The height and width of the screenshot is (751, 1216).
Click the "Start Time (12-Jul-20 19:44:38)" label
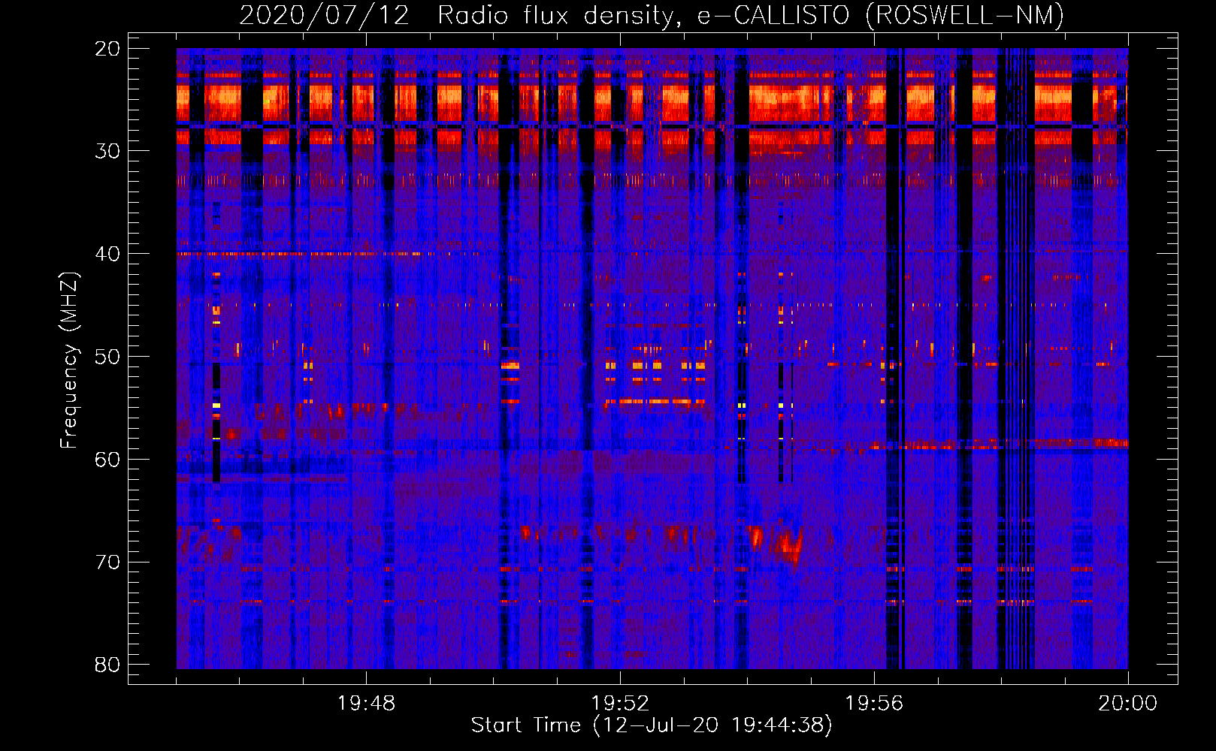[x=652, y=725]
